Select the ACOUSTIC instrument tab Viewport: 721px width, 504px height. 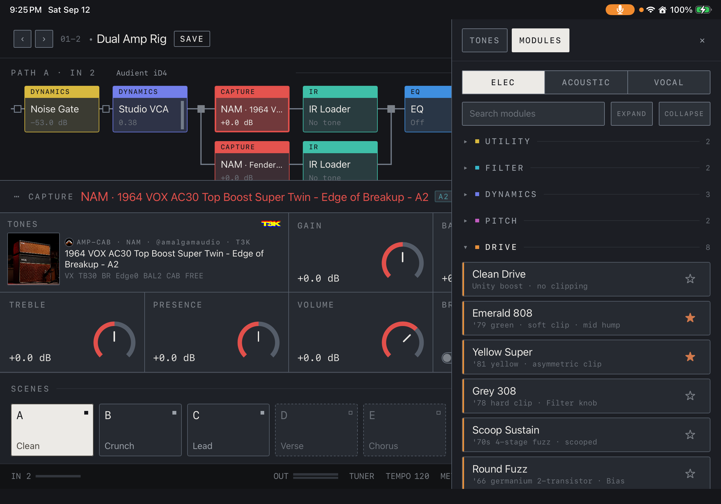click(x=586, y=82)
